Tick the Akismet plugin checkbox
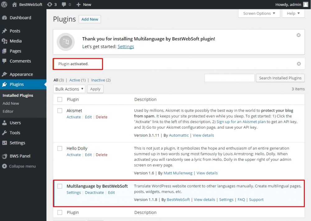 pyautogui.click(x=60, y=111)
